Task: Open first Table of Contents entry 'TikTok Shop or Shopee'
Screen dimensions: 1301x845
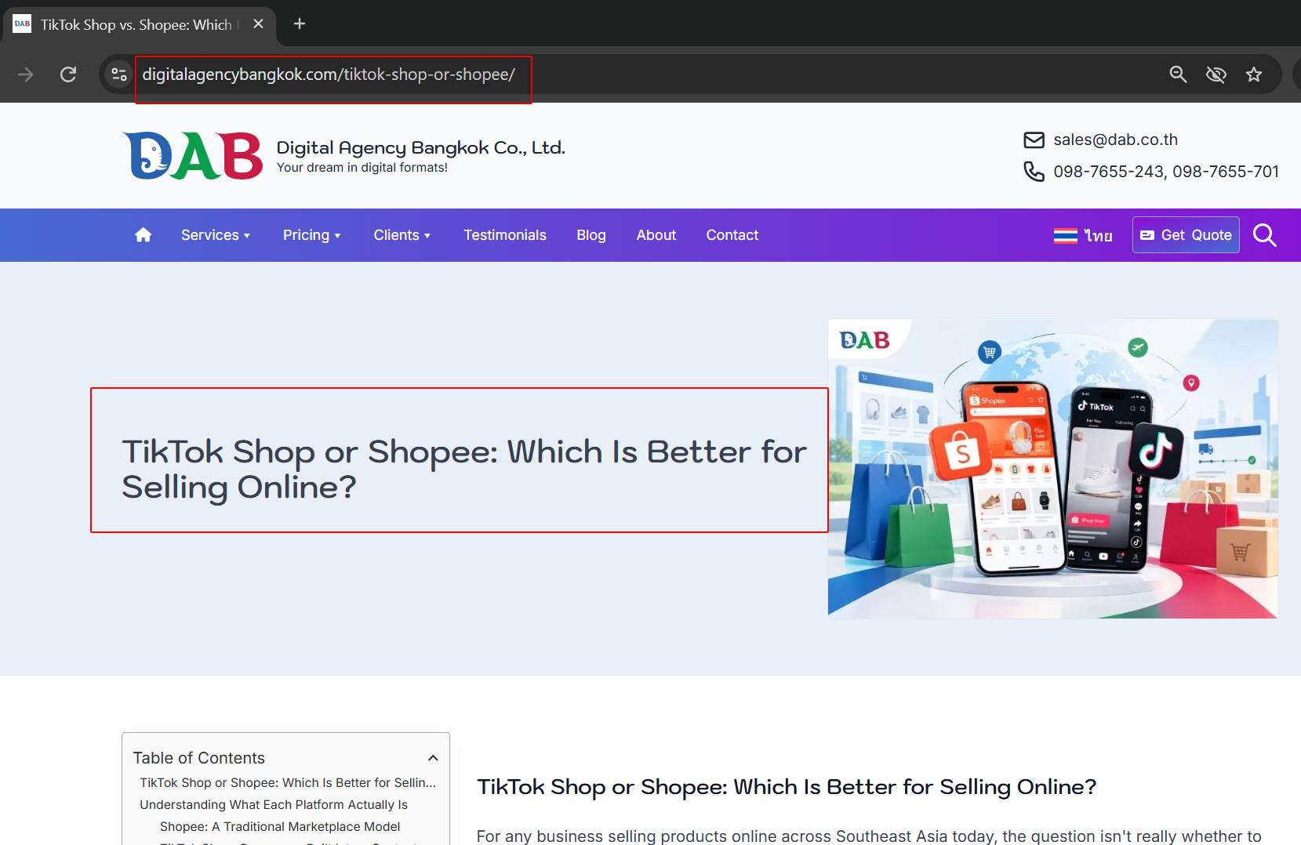Action: [288, 783]
